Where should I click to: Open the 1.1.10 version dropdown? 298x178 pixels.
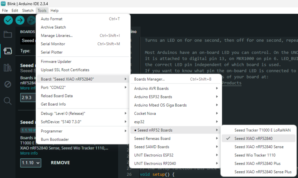[31, 162]
